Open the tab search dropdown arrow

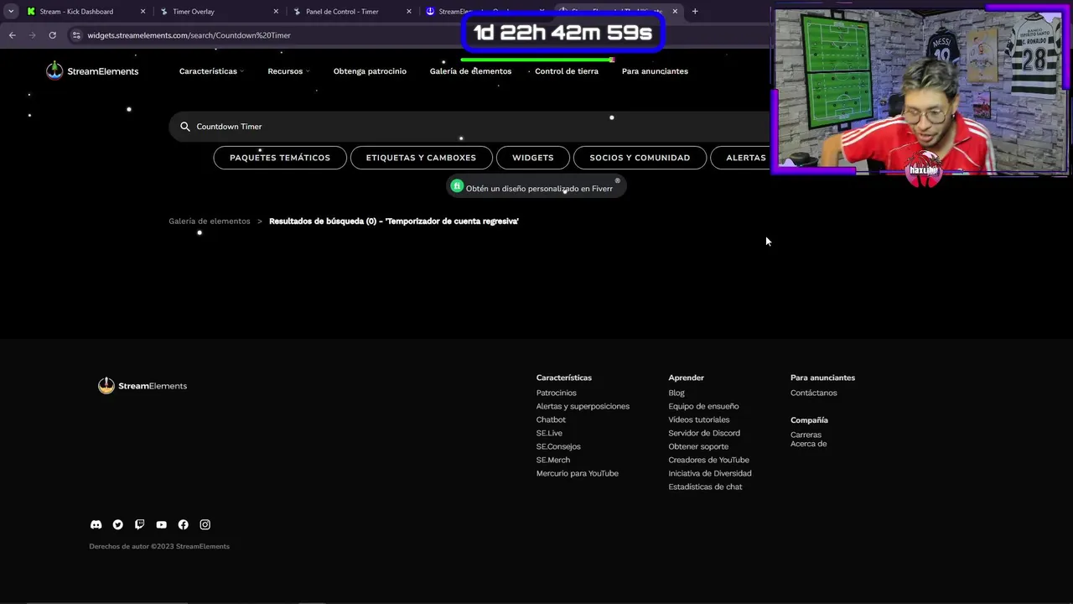(11, 12)
